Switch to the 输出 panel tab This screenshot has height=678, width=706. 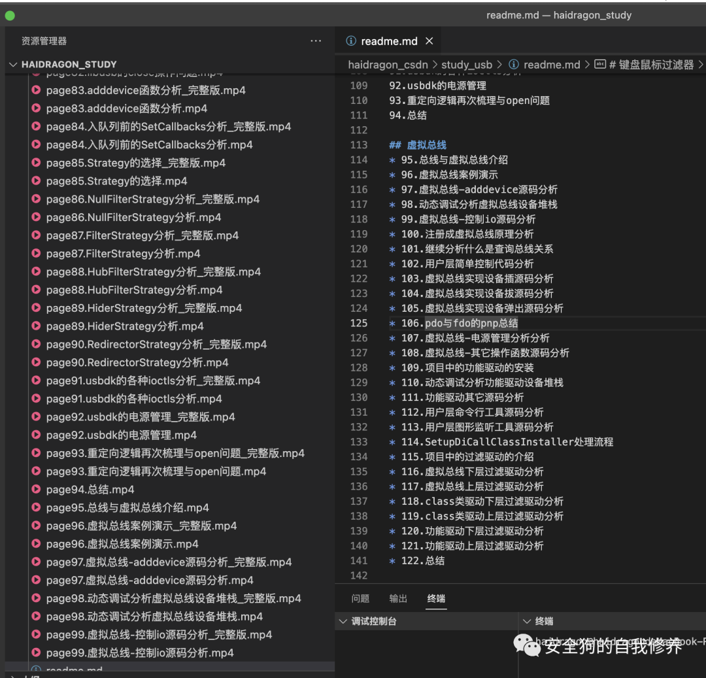pos(398,599)
